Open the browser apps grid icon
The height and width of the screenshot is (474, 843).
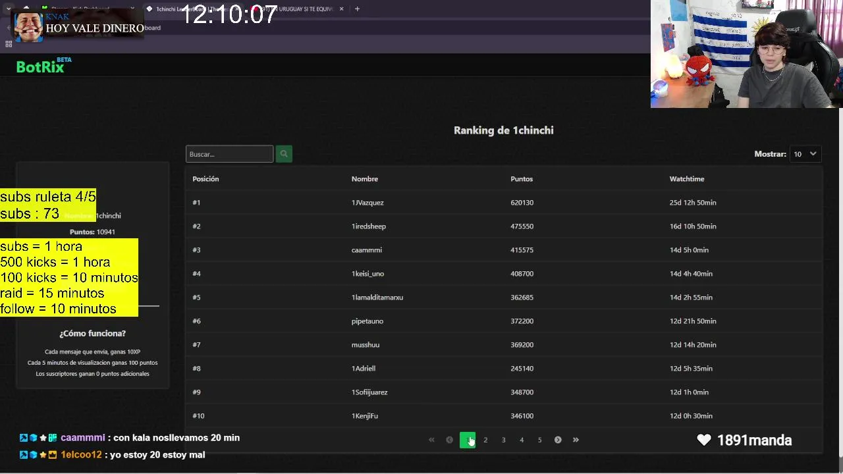[x=9, y=44]
